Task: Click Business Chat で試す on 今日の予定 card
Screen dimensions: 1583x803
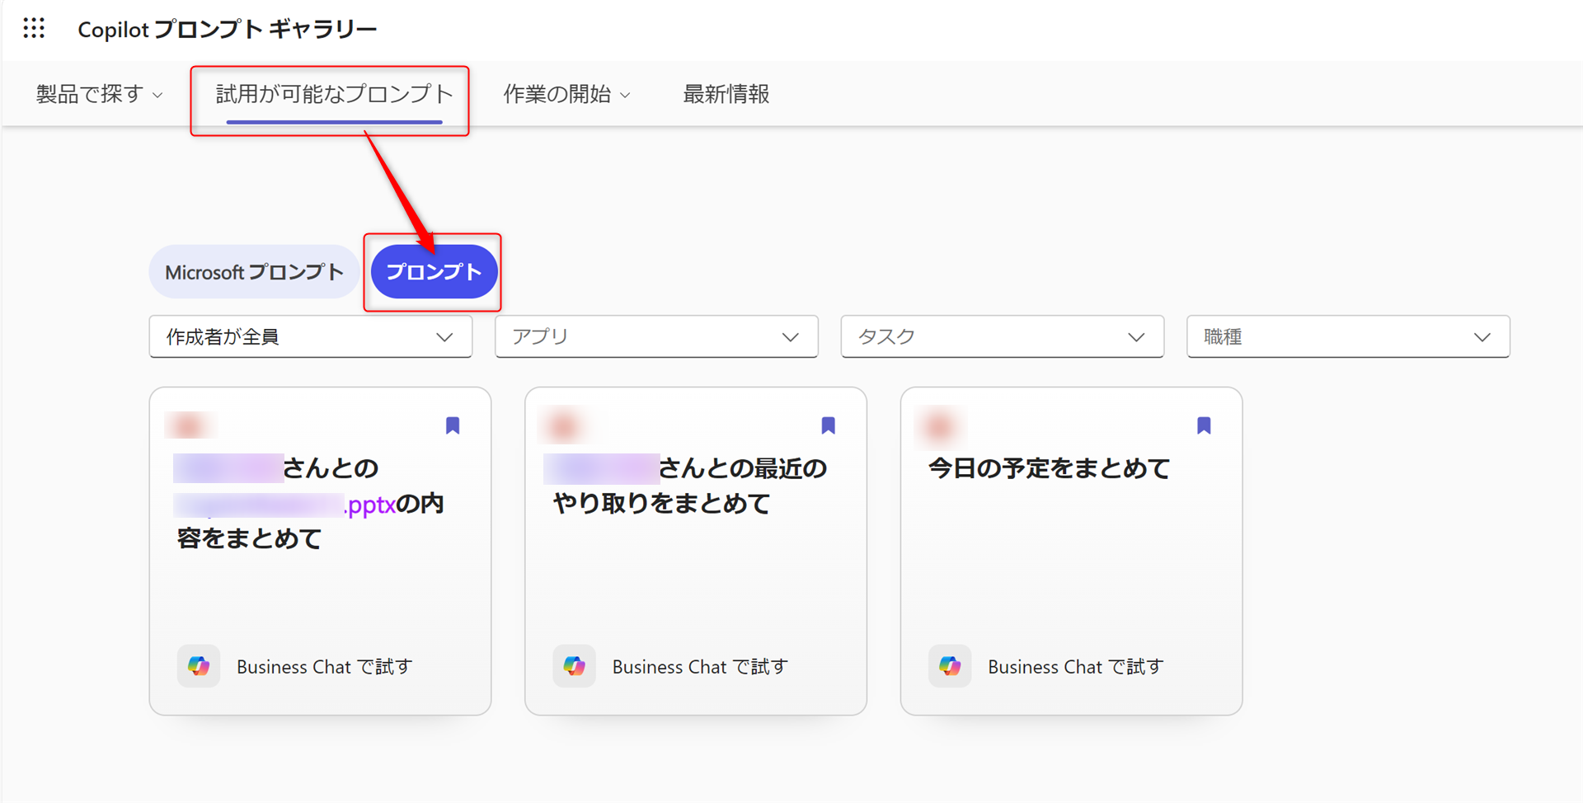Action: (x=1076, y=667)
